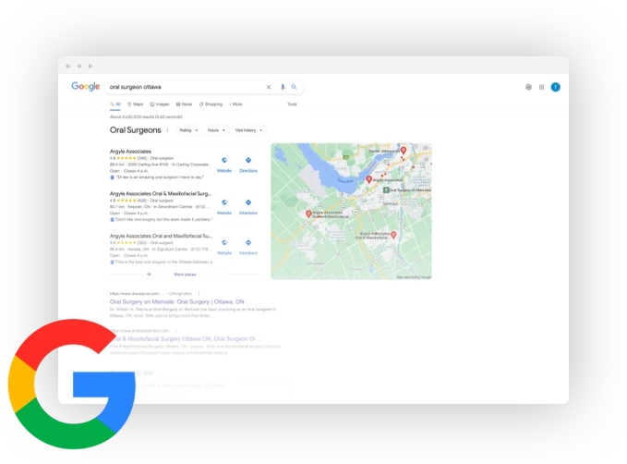Open the Oral Surgery on Merivale search result
The width and height of the screenshot is (627, 464).
click(x=176, y=302)
